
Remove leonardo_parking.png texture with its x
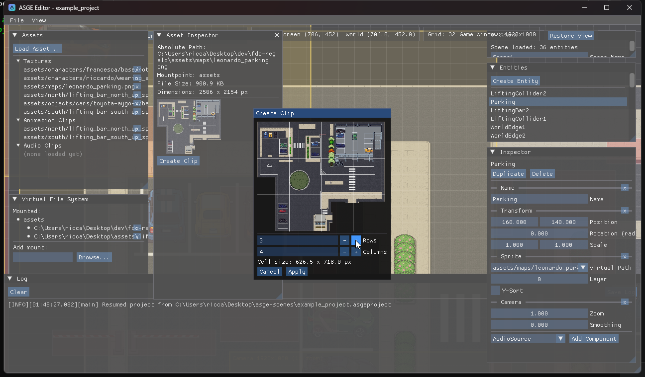137,86
